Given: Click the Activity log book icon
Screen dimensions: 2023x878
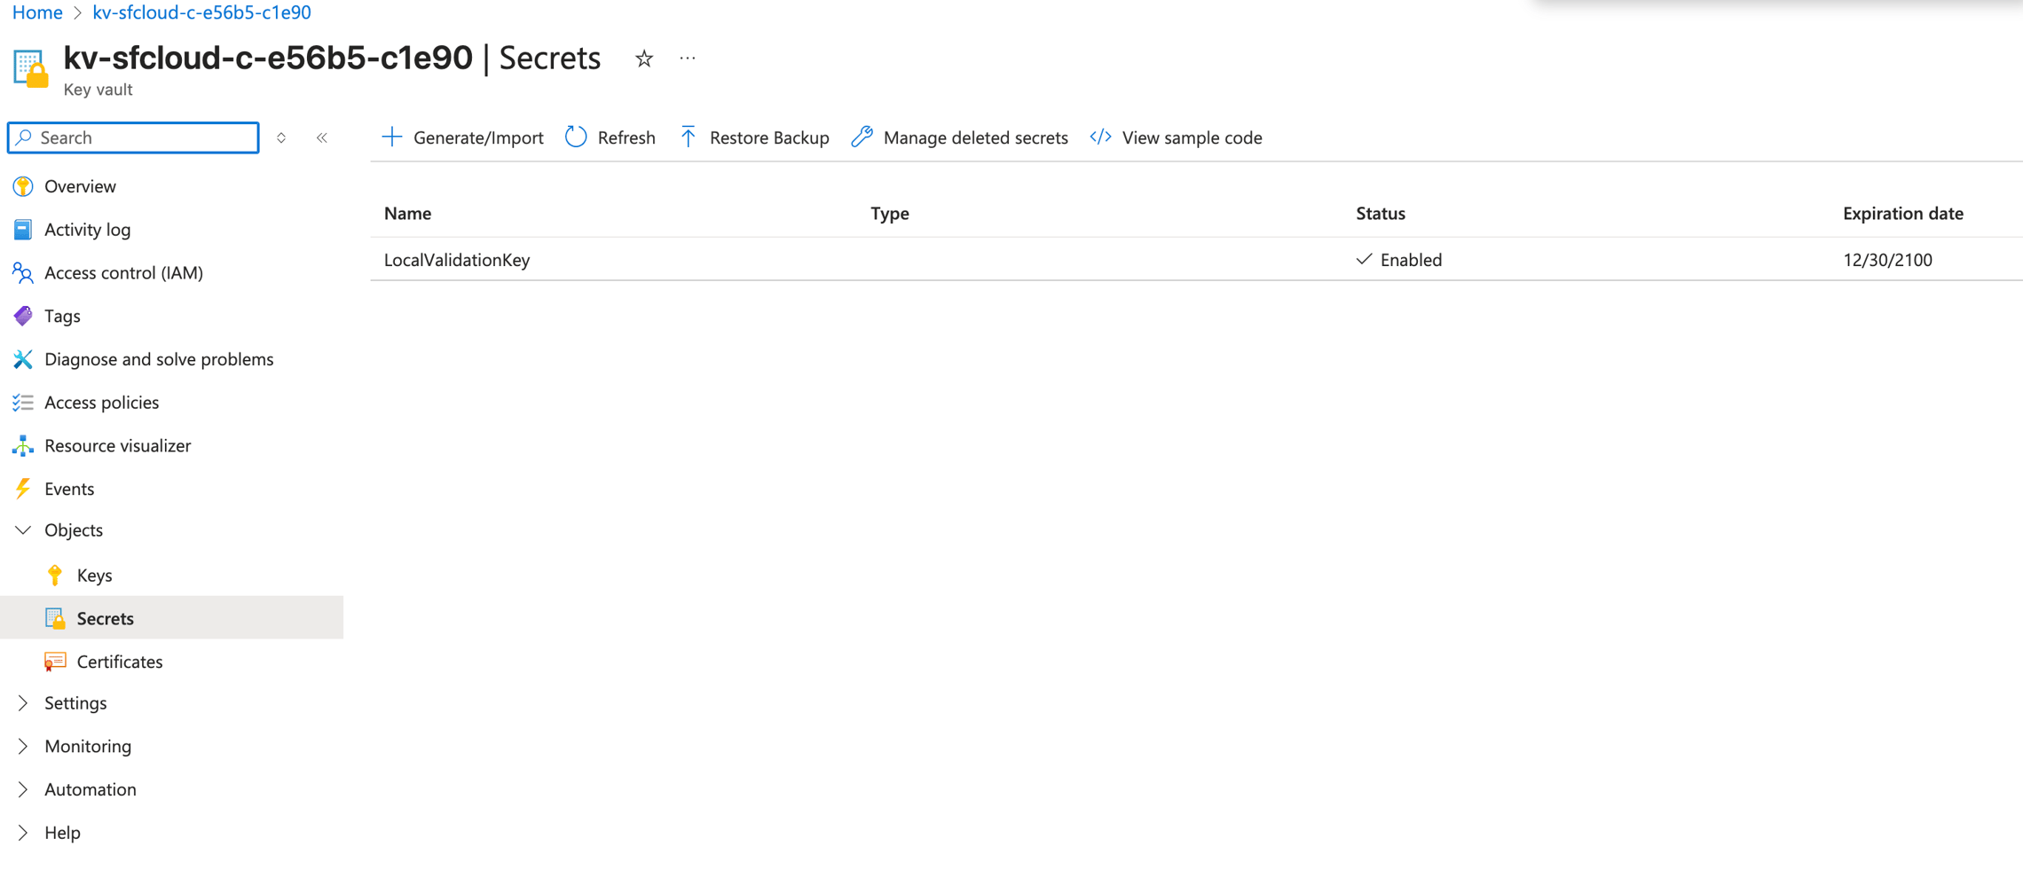Looking at the screenshot, I should pyautogui.click(x=23, y=230).
